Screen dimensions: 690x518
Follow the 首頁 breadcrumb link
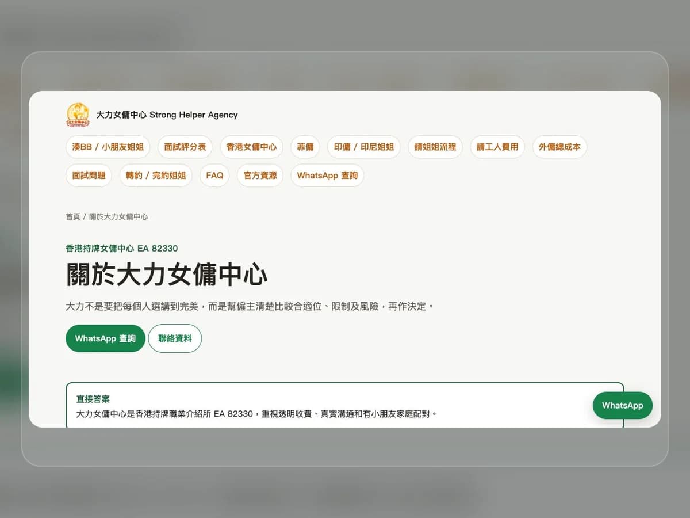tap(73, 216)
